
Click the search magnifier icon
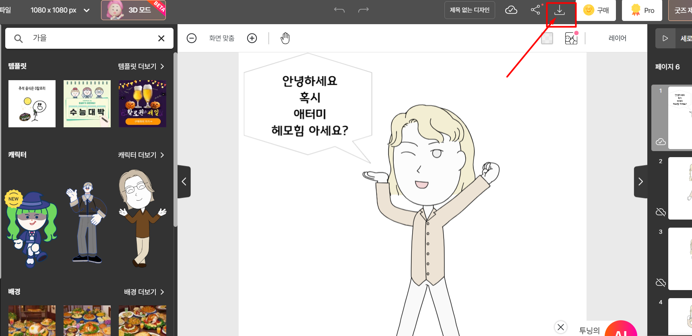(x=19, y=38)
